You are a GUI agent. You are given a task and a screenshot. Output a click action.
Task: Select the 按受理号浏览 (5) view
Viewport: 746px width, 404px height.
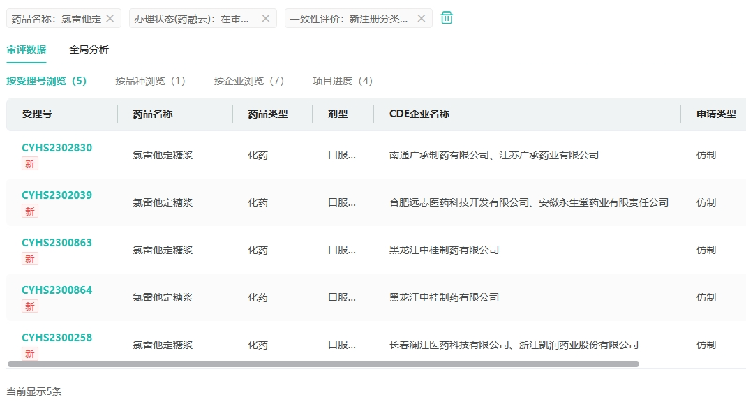click(47, 81)
